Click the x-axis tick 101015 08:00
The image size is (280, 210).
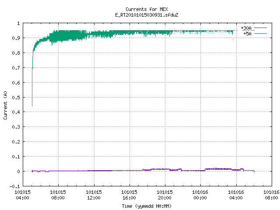(58, 195)
